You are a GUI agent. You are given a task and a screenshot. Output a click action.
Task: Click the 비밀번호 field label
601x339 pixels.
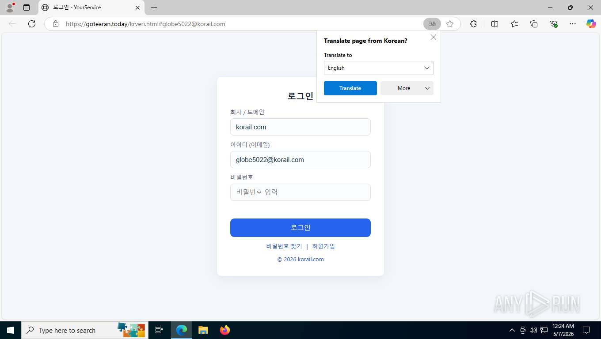pyautogui.click(x=242, y=177)
